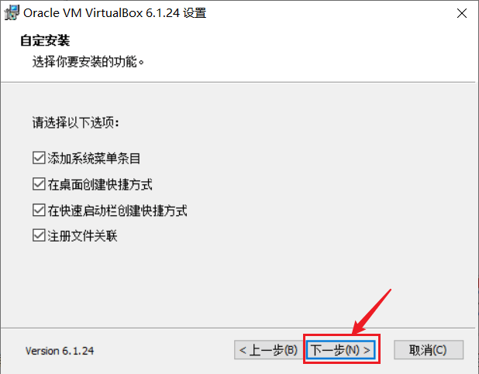Click the Version 6.1.24 text

click(x=60, y=351)
